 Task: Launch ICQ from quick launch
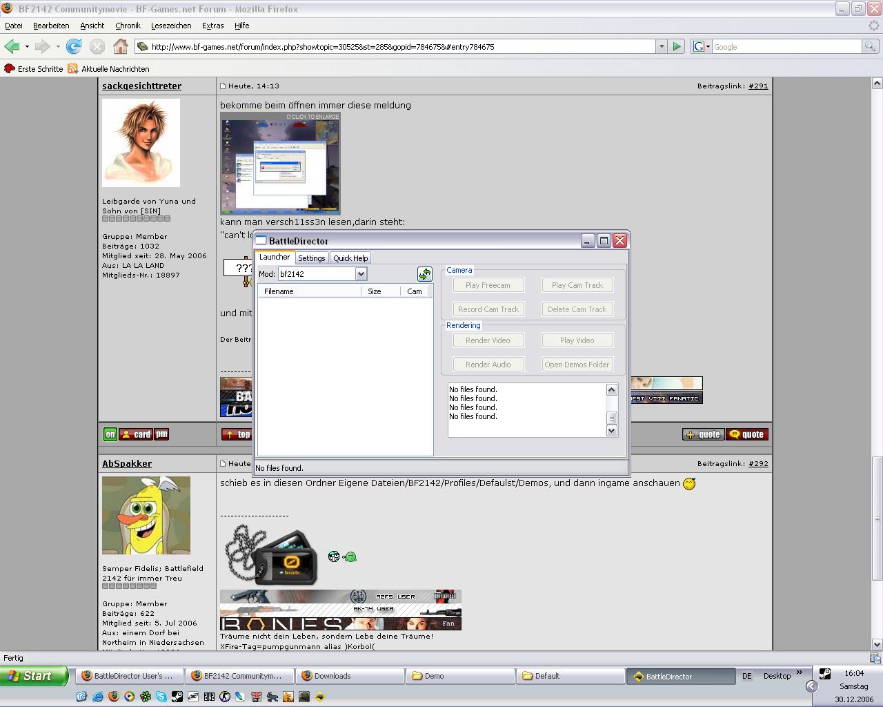[x=146, y=697]
